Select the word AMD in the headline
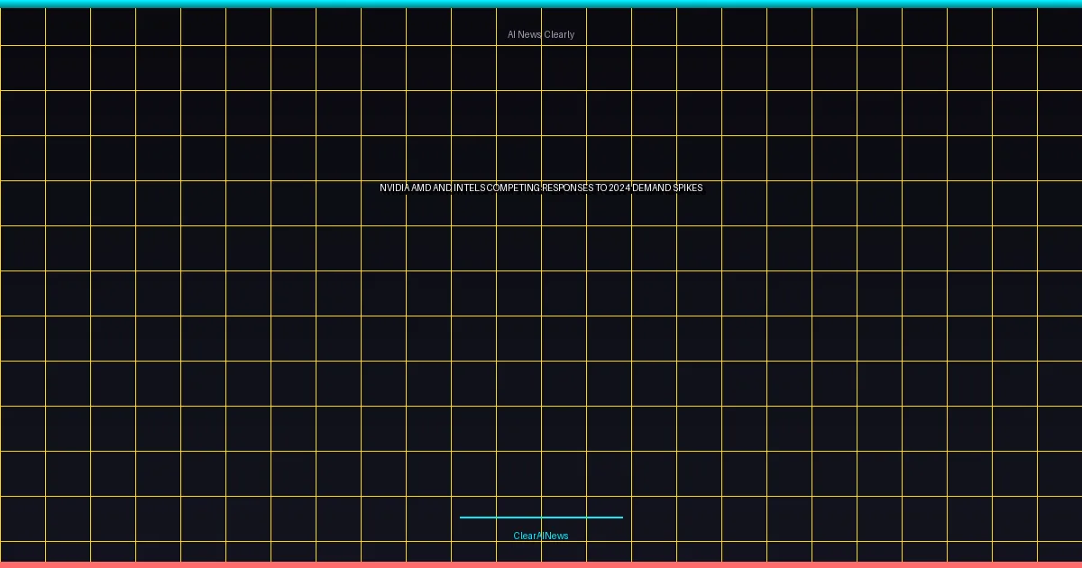The height and width of the screenshot is (568, 1082). coord(421,188)
